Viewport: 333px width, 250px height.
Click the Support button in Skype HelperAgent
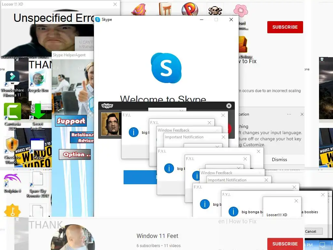coord(71,121)
